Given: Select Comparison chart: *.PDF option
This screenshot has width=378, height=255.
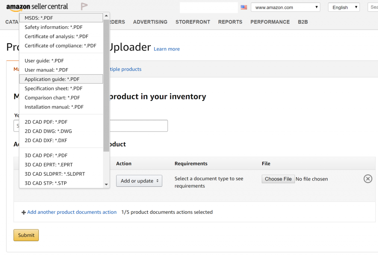Looking at the screenshot, I should point(61,98).
